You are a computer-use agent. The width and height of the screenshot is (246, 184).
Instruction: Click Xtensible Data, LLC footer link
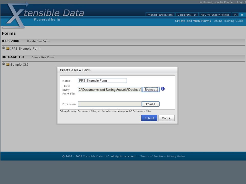tap(96, 156)
